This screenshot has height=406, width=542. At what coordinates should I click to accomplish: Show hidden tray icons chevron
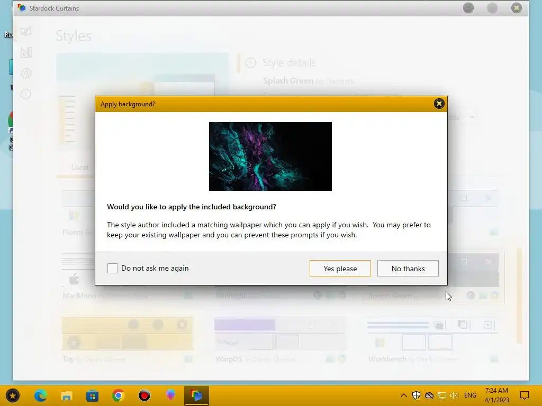[x=403, y=395]
